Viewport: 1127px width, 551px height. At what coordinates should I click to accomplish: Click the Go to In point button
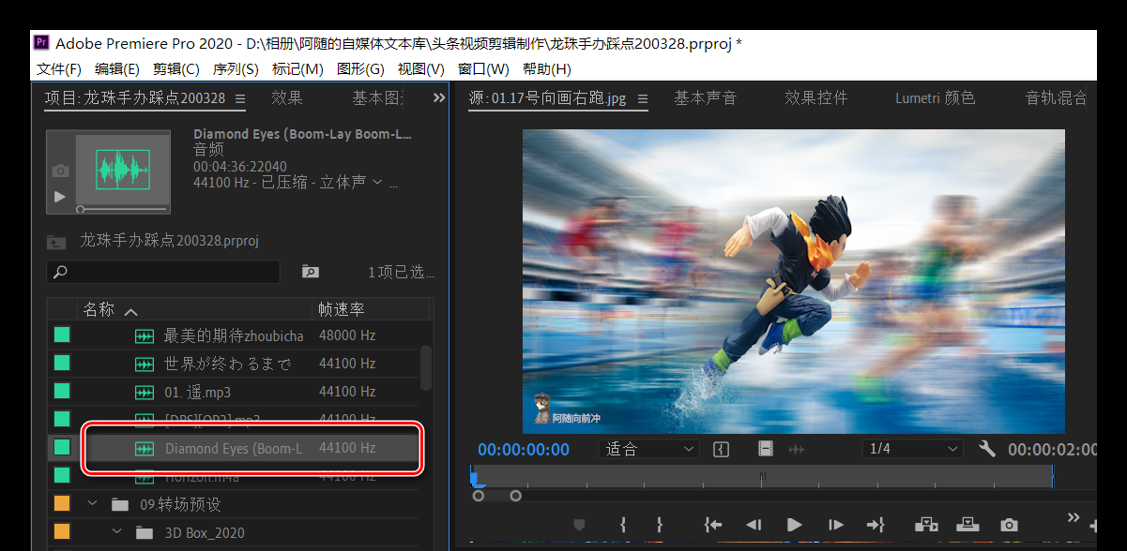tap(713, 525)
